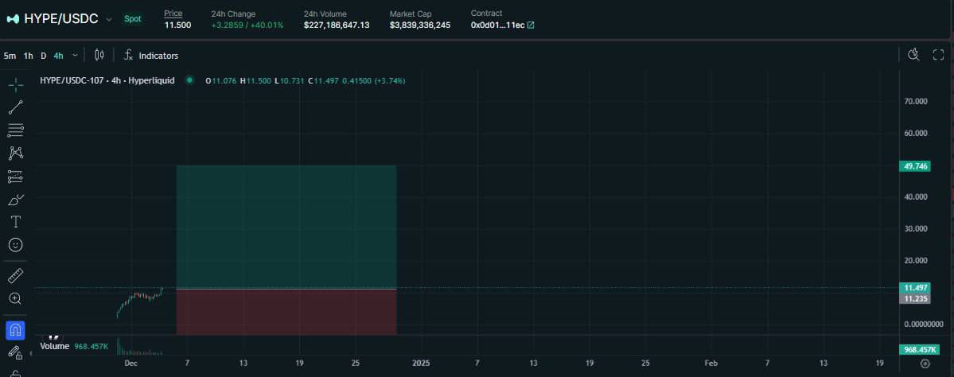This screenshot has width=954, height=377.
Task: Select the brush drawing tool
Action: (x=16, y=200)
